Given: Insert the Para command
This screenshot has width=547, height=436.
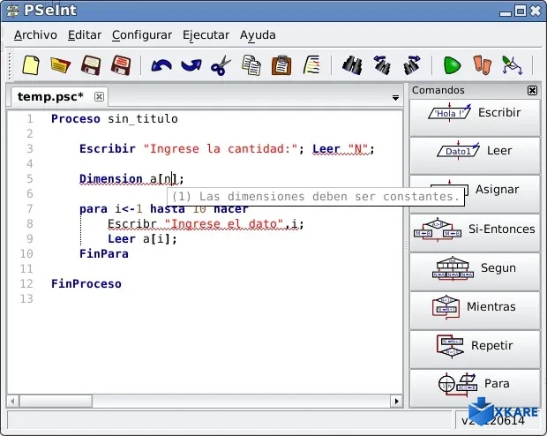Looking at the screenshot, I should click(x=475, y=387).
